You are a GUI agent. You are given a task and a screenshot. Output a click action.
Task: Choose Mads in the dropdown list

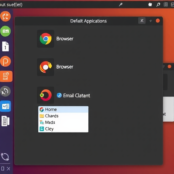click(63, 122)
